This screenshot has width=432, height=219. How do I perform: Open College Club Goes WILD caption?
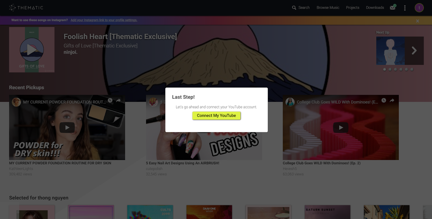pyautogui.click(x=322, y=163)
